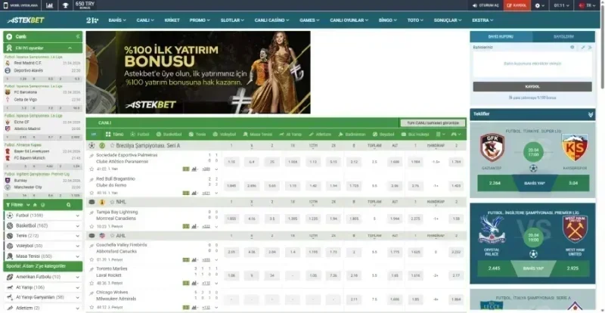Open the Promo menu
Image resolution: width=605 pixels, height=313 pixels.
[x=200, y=20]
